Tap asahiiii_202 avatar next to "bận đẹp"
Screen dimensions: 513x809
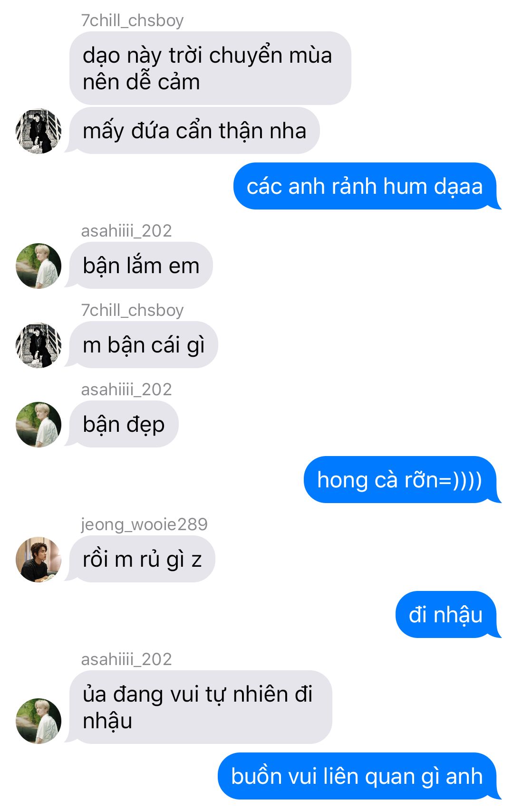coord(39,425)
